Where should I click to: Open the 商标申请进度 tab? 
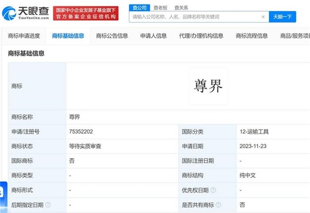coord(24,36)
